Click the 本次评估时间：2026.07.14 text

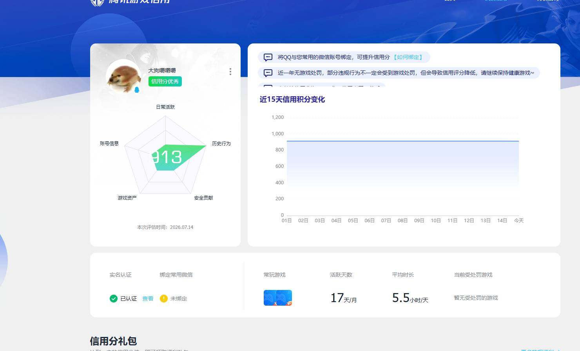pyautogui.click(x=165, y=227)
